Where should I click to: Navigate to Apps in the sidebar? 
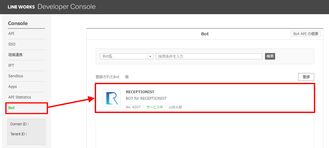[13, 87]
